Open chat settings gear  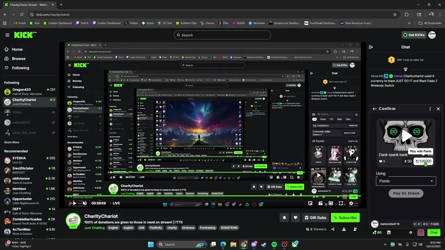tap(411, 233)
